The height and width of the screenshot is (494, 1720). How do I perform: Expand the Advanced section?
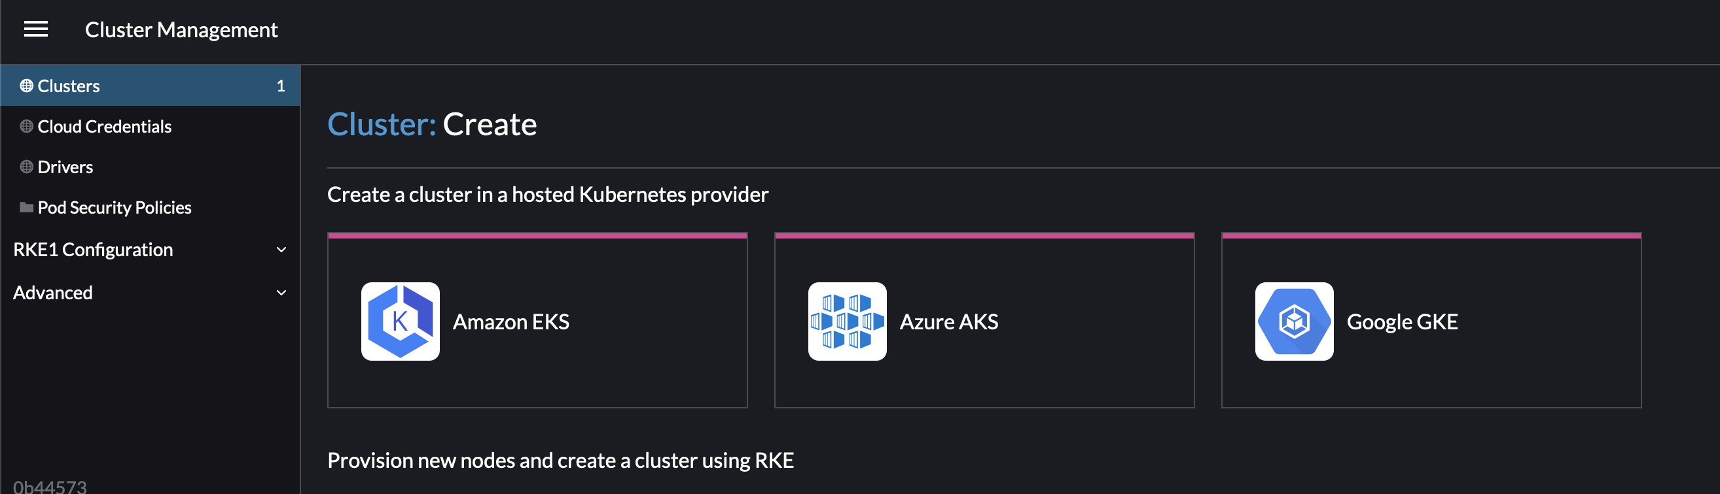click(x=281, y=292)
